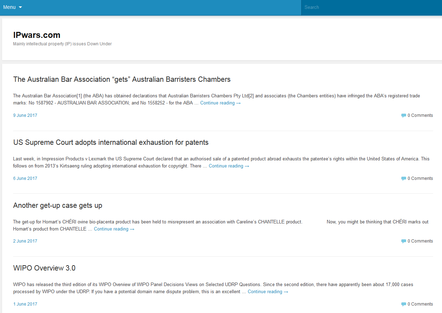Click the 1 June 2017 date link

(x=25, y=304)
